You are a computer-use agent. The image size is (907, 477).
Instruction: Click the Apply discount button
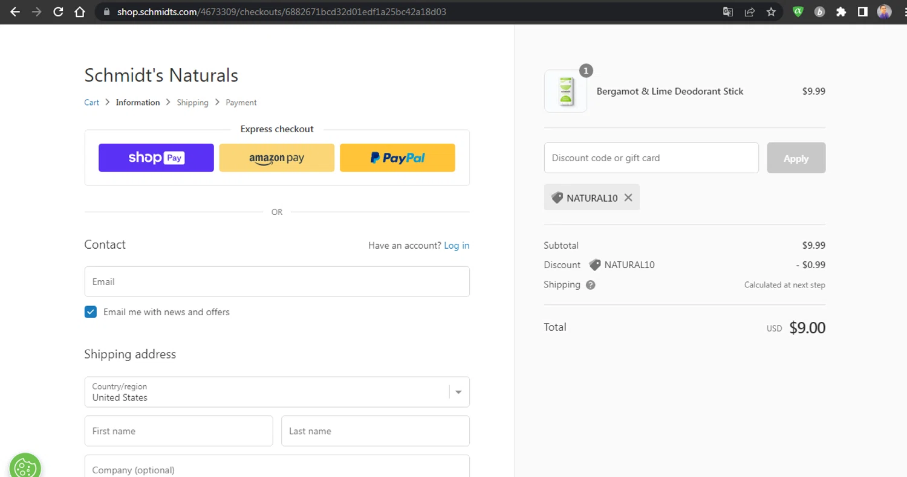tap(796, 158)
